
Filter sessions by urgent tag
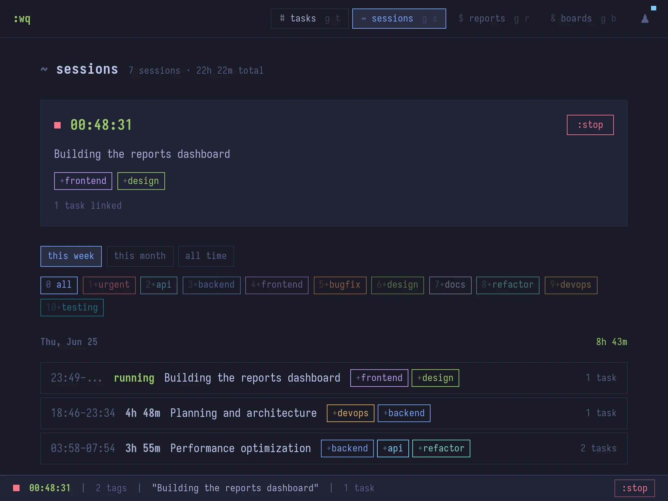109,285
